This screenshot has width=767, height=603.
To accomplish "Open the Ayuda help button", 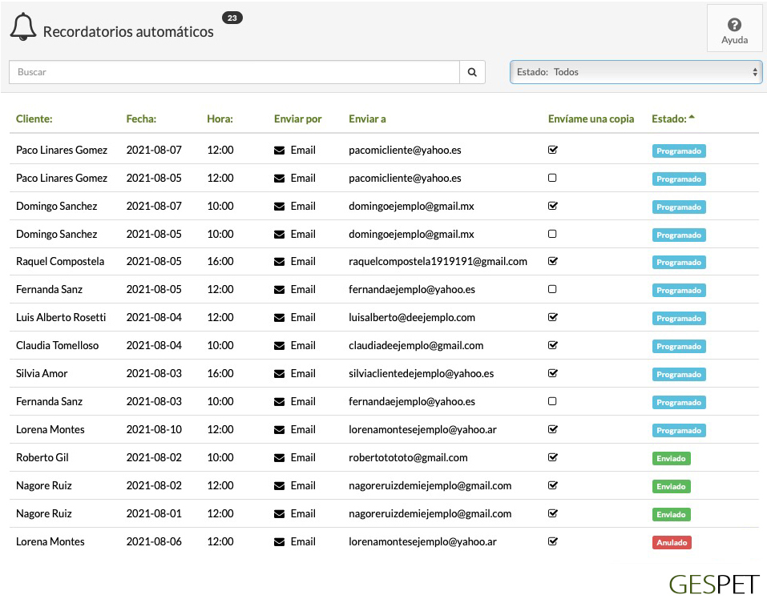I will [734, 30].
